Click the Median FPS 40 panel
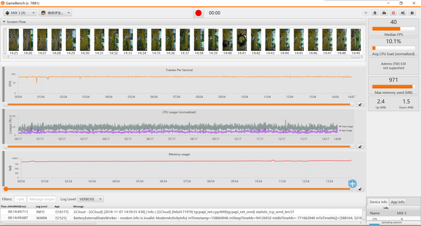 (x=393, y=28)
